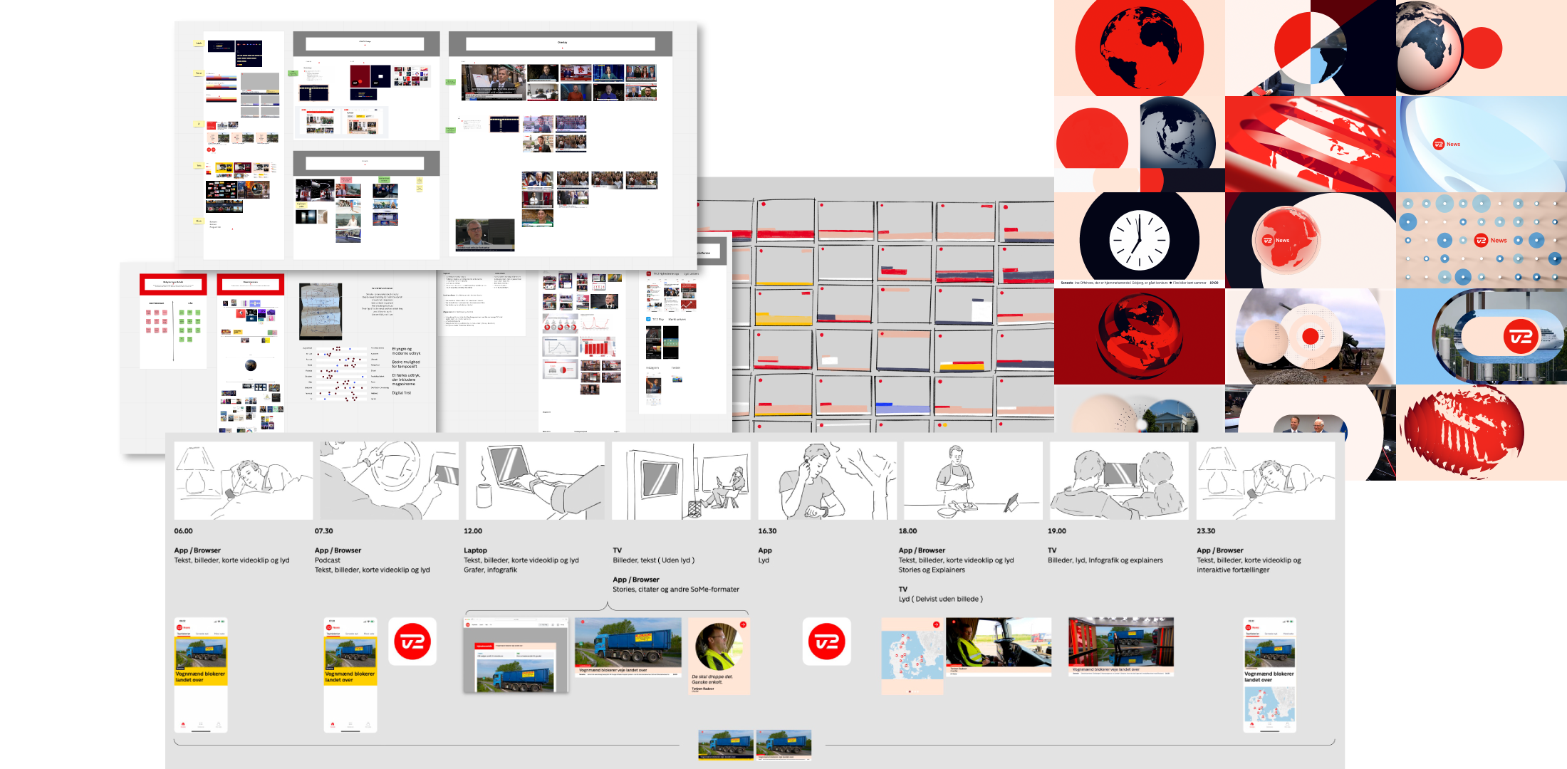Click the 'Grafer, infografik' text
Viewport: 1567px width, 769px height.
coord(490,570)
